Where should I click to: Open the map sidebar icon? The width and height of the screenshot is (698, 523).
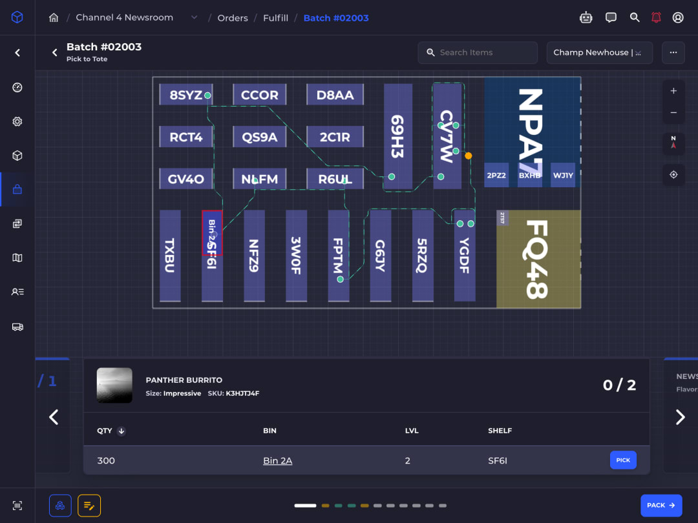pyautogui.click(x=17, y=258)
